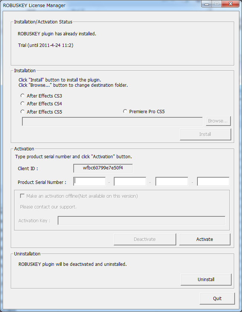
Task: Click 'ROBUSKEY plugin has already installed.' text
Action: pos(57,34)
